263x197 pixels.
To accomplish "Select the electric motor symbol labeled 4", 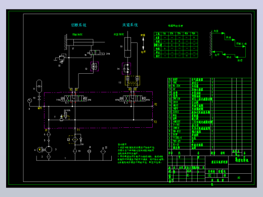I will (40, 150).
